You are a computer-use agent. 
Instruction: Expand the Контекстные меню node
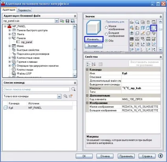click(x=9, y=58)
